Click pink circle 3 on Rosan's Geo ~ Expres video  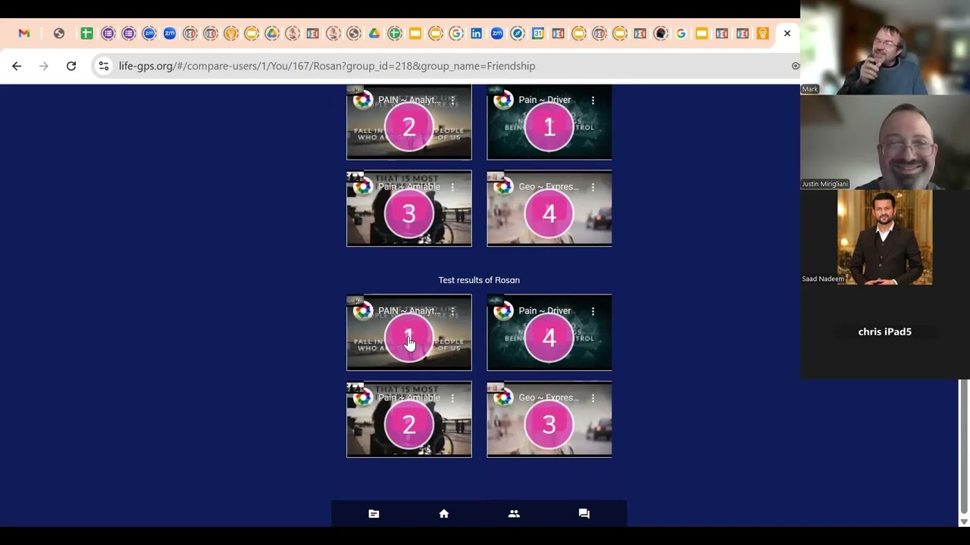click(x=549, y=424)
